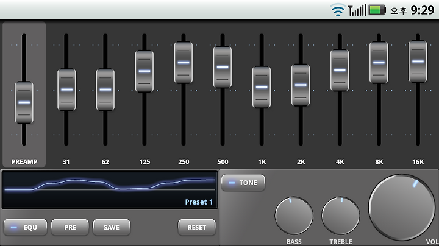The height and width of the screenshot is (246, 439).
Task: Reset the equalizer with RESET button
Action: coord(197,227)
